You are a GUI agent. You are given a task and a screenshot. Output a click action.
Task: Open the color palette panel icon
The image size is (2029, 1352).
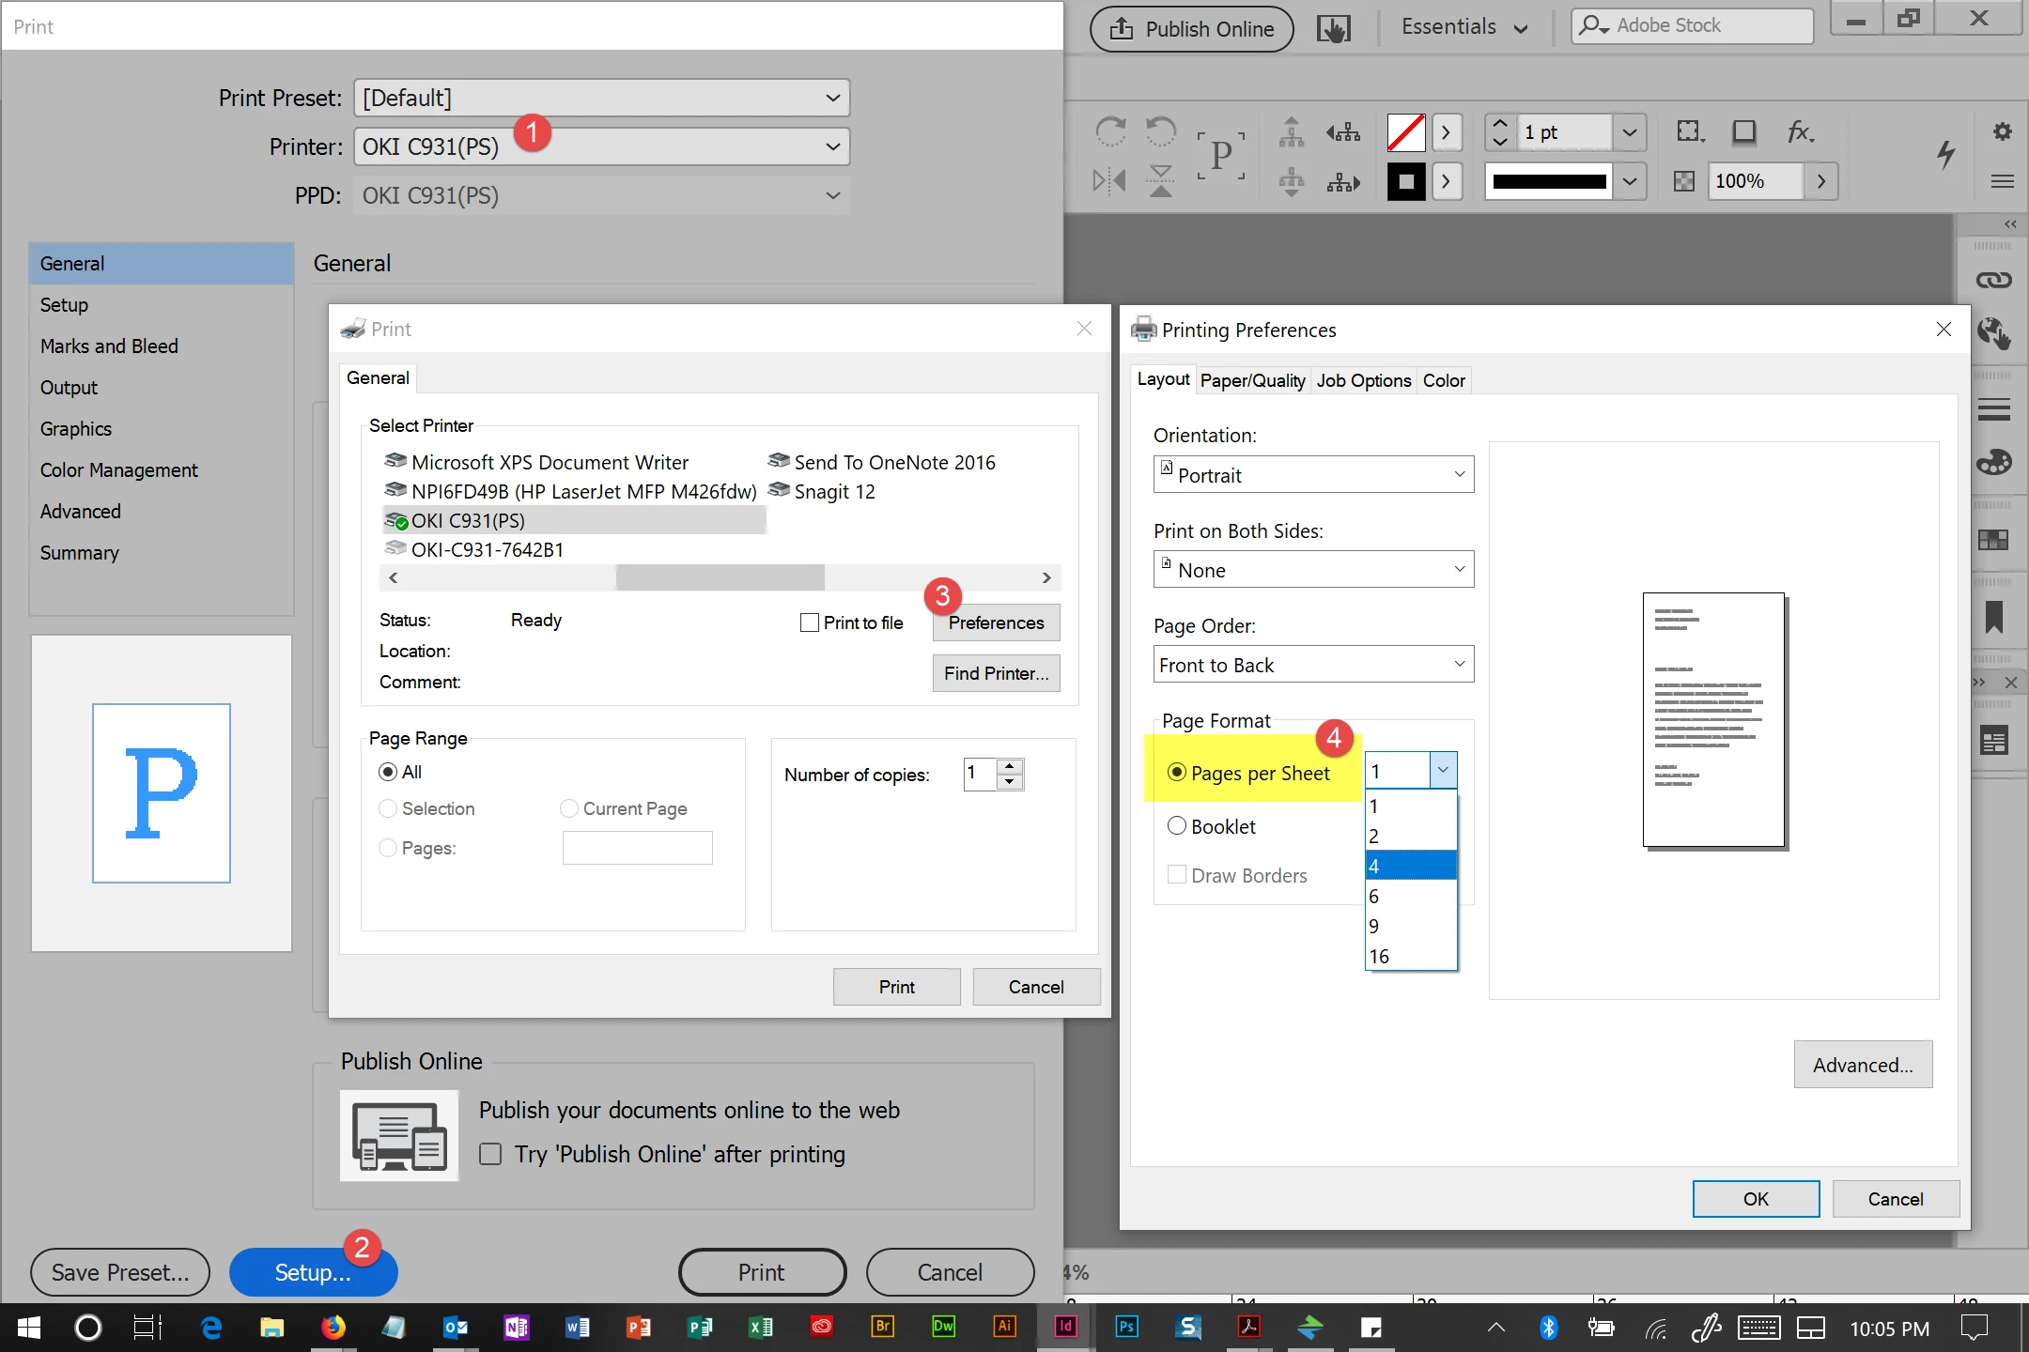[1993, 463]
